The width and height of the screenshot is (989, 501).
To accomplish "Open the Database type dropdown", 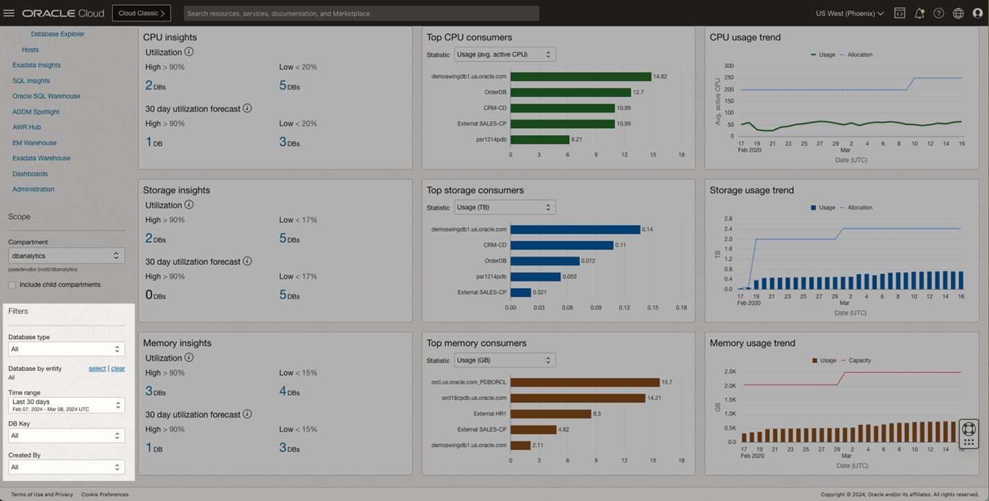I will pos(66,349).
